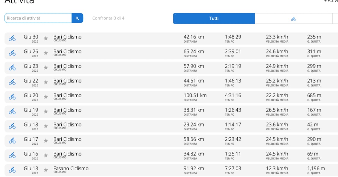This screenshot has height=177, width=338.
Task: Mark the Giu 19 ride as favorite
Action: coord(46,111)
